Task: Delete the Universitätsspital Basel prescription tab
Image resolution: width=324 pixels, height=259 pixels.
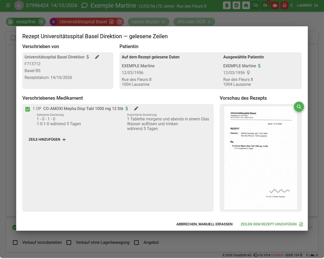Action: [120, 22]
